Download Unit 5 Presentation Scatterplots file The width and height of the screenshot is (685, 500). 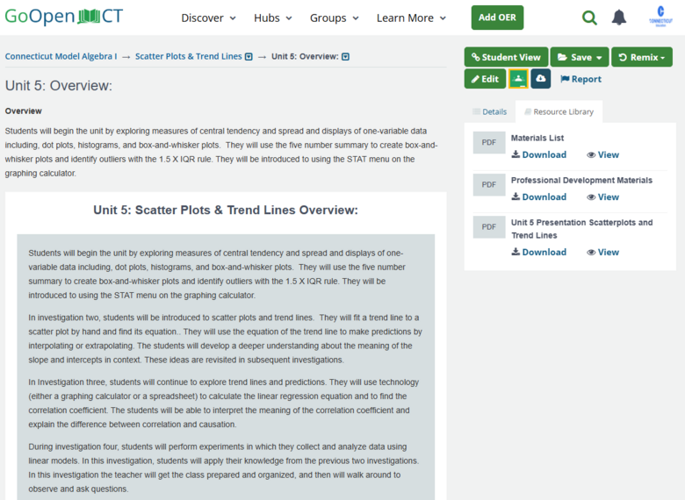pos(538,252)
